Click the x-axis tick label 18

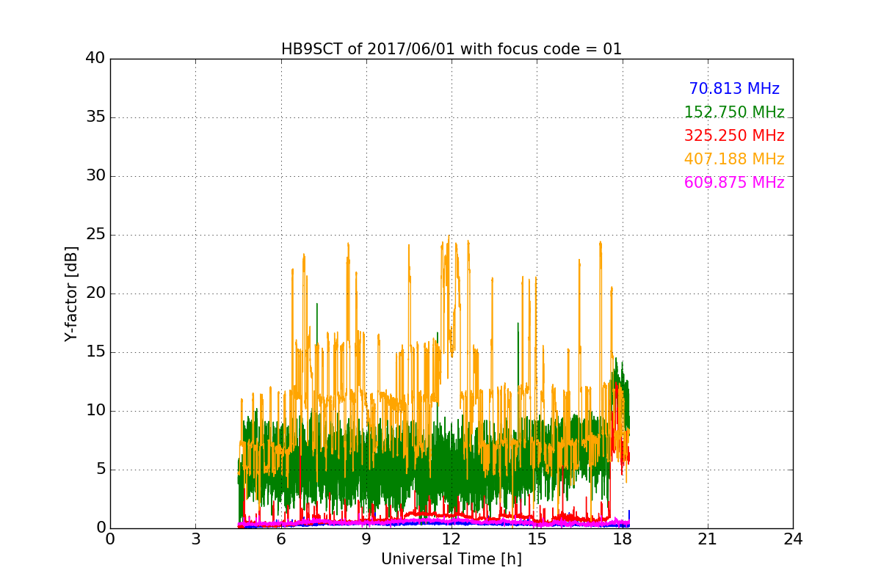pyautogui.click(x=623, y=539)
